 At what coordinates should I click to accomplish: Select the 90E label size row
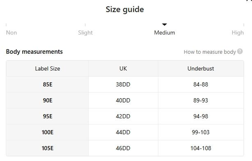(x=48, y=101)
